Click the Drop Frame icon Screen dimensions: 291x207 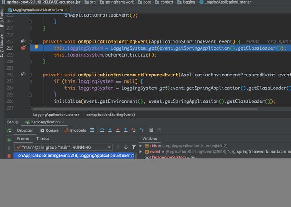coord(133,130)
